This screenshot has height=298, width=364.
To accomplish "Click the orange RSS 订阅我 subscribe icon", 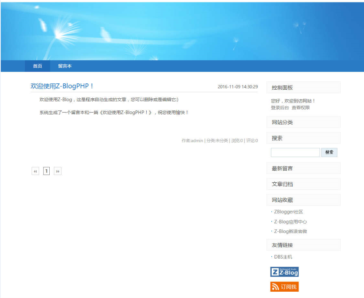I will click(x=284, y=287).
